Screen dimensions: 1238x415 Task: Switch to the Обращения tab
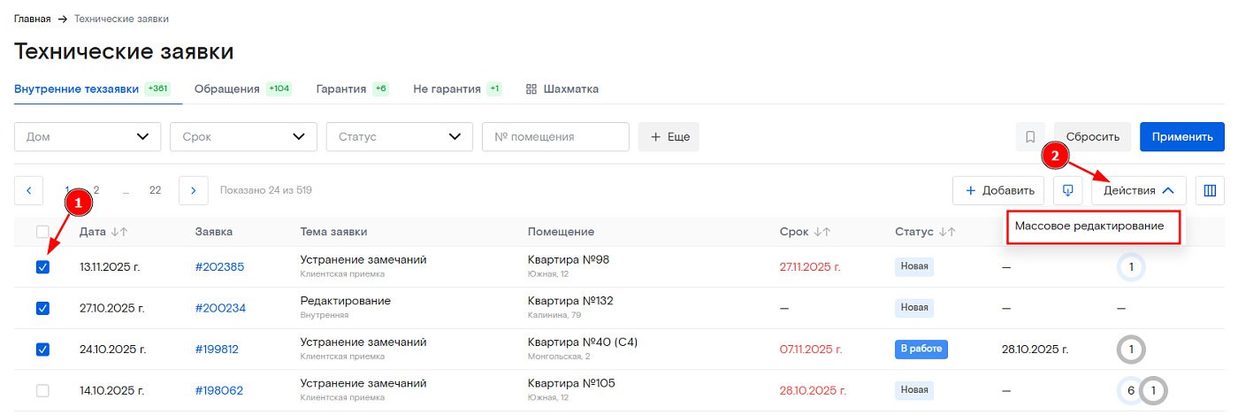tap(227, 89)
